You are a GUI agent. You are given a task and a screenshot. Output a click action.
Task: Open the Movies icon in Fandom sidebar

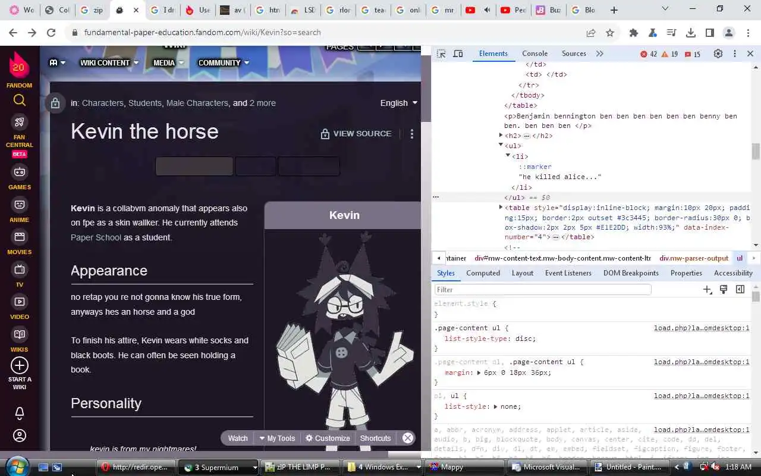click(x=20, y=237)
